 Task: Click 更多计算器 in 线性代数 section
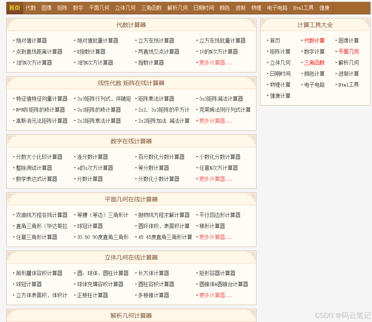point(215,121)
